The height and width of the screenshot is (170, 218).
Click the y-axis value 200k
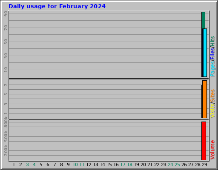click(x=6, y=150)
